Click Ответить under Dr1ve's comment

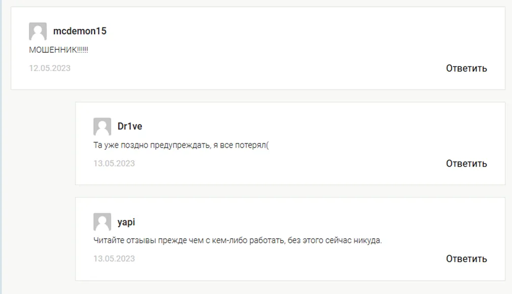[466, 164]
